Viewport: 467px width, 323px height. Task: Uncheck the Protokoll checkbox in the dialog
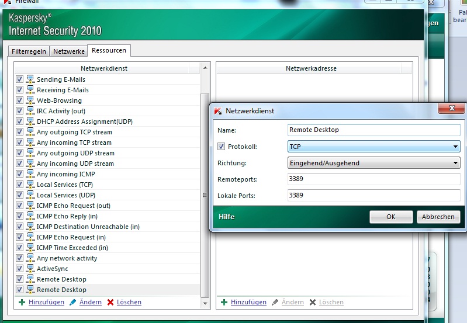pyautogui.click(x=221, y=146)
